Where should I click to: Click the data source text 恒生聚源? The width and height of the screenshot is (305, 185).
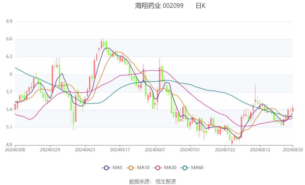(166, 182)
